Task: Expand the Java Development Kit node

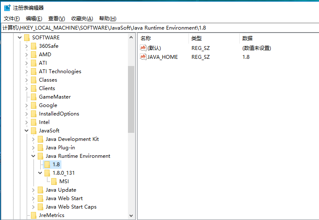Action: pyautogui.click(x=33, y=139)
